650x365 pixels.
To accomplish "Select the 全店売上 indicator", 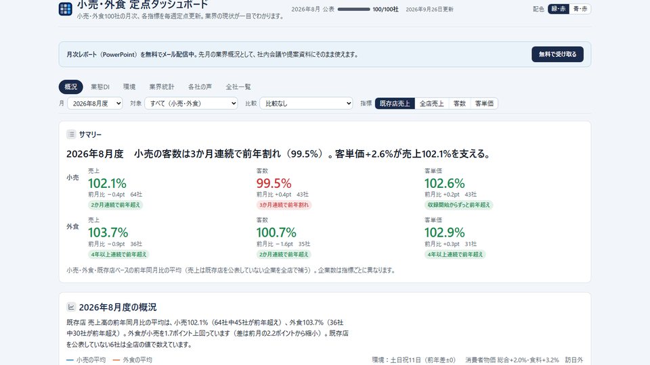I will point(431,103).
